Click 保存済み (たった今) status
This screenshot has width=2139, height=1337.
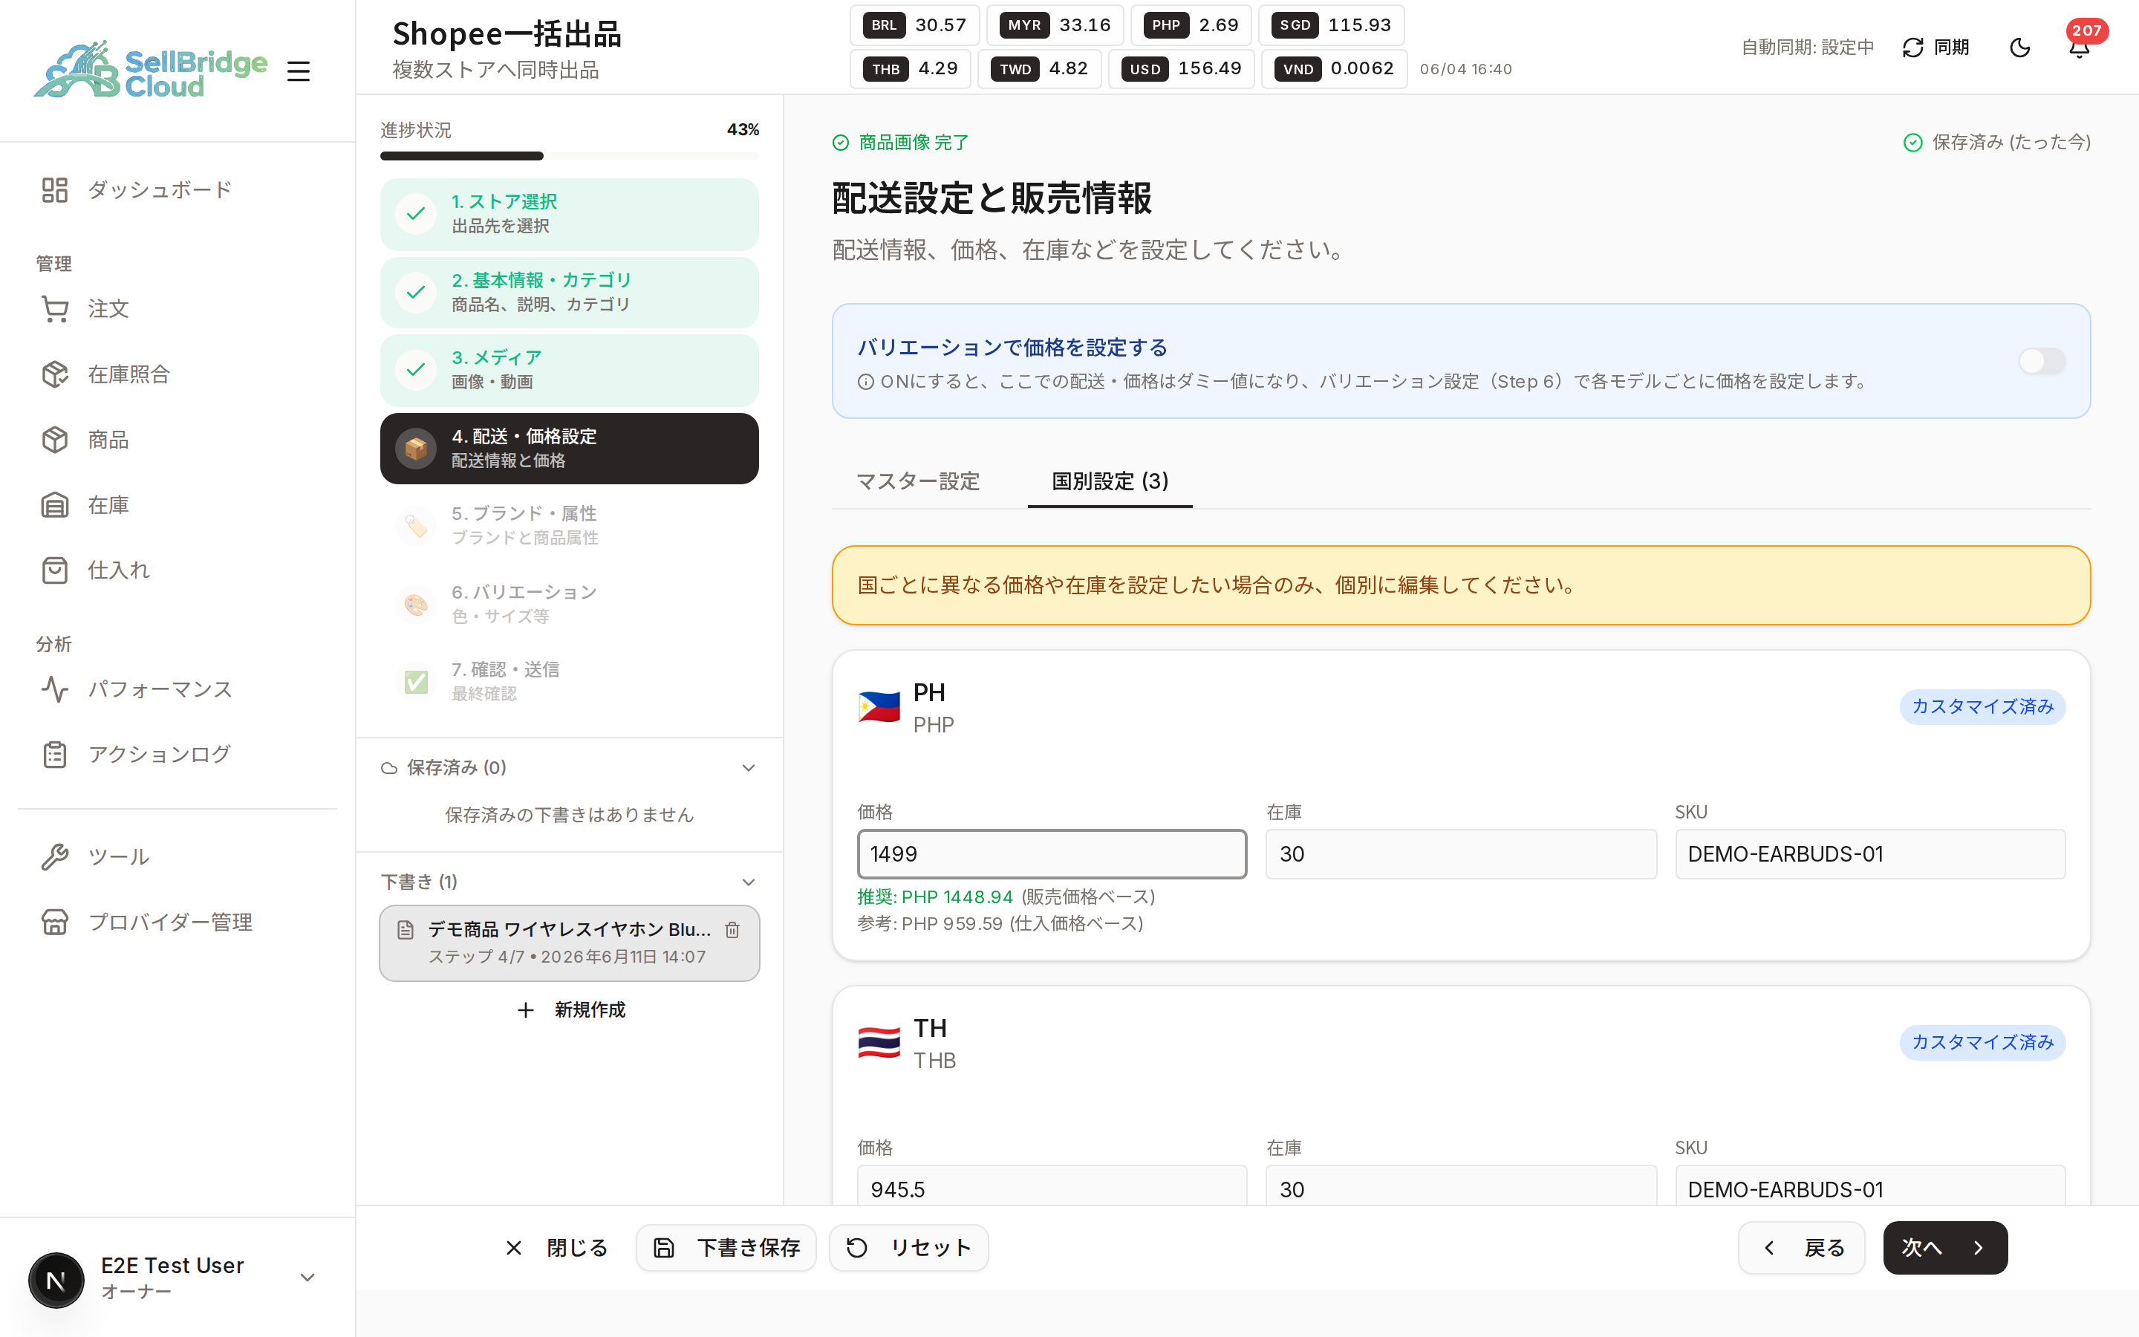[1996, 143]
